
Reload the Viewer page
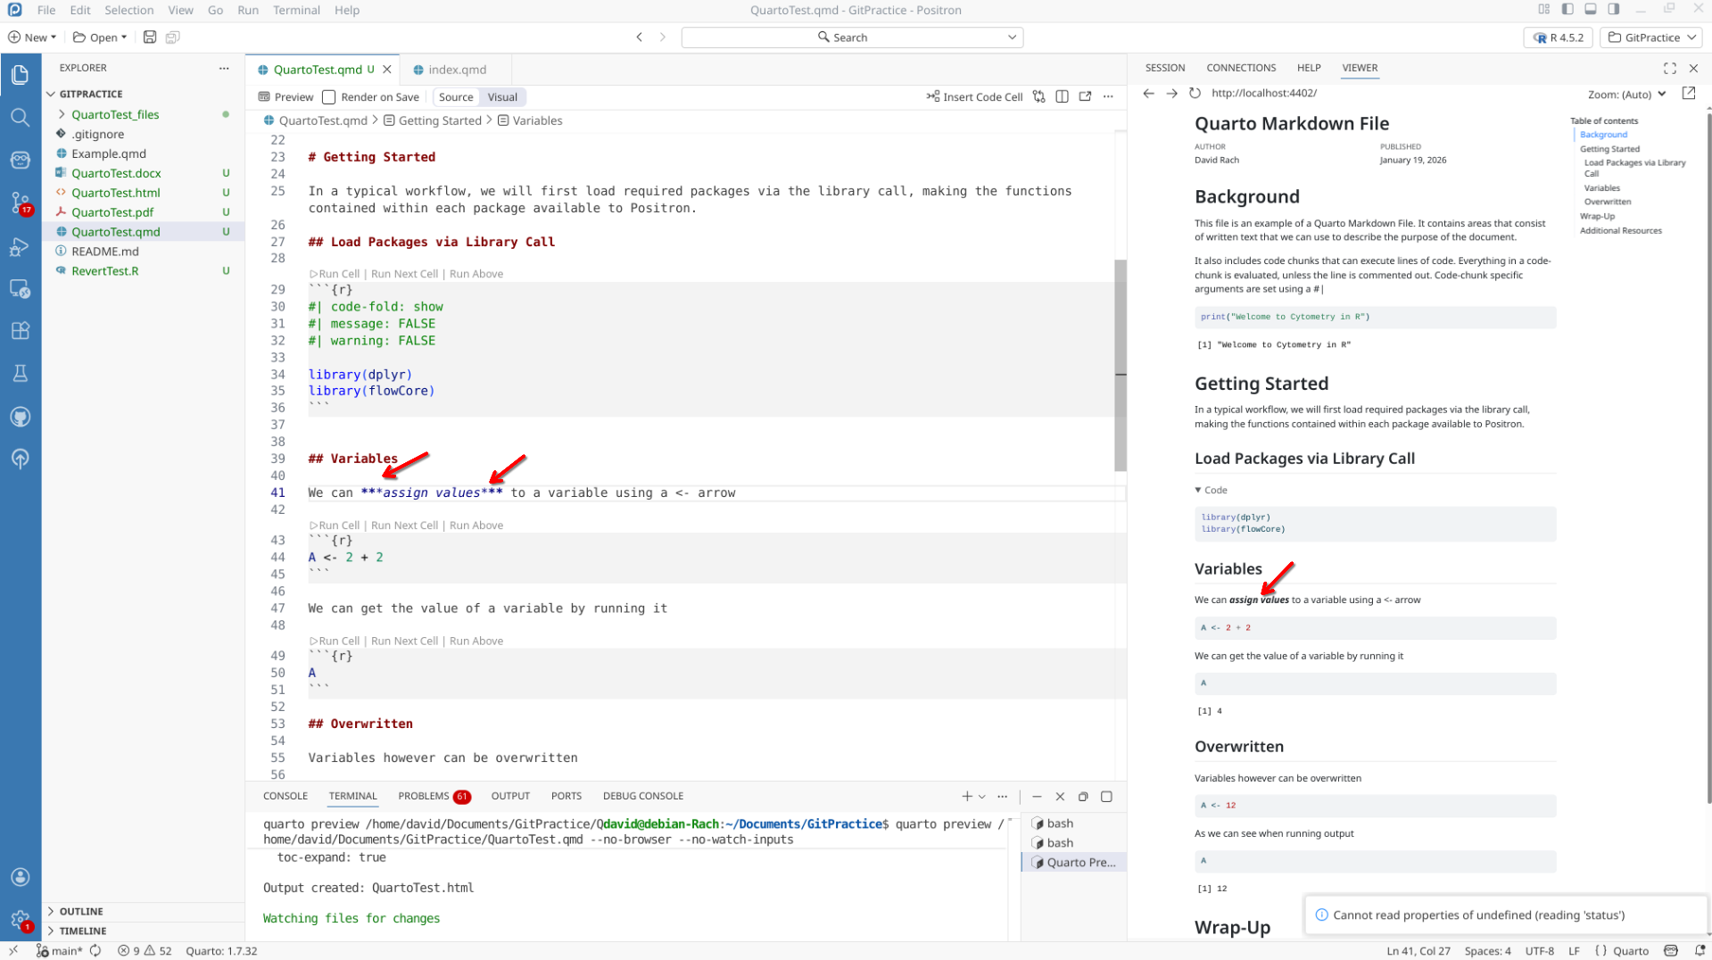[1195, 93]
